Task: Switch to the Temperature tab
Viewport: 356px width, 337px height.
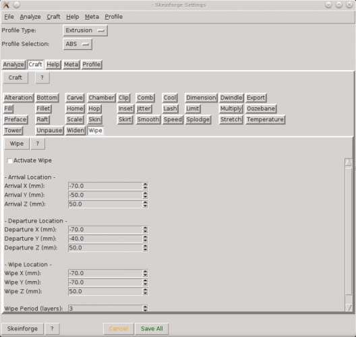Action: click(265, 119)
